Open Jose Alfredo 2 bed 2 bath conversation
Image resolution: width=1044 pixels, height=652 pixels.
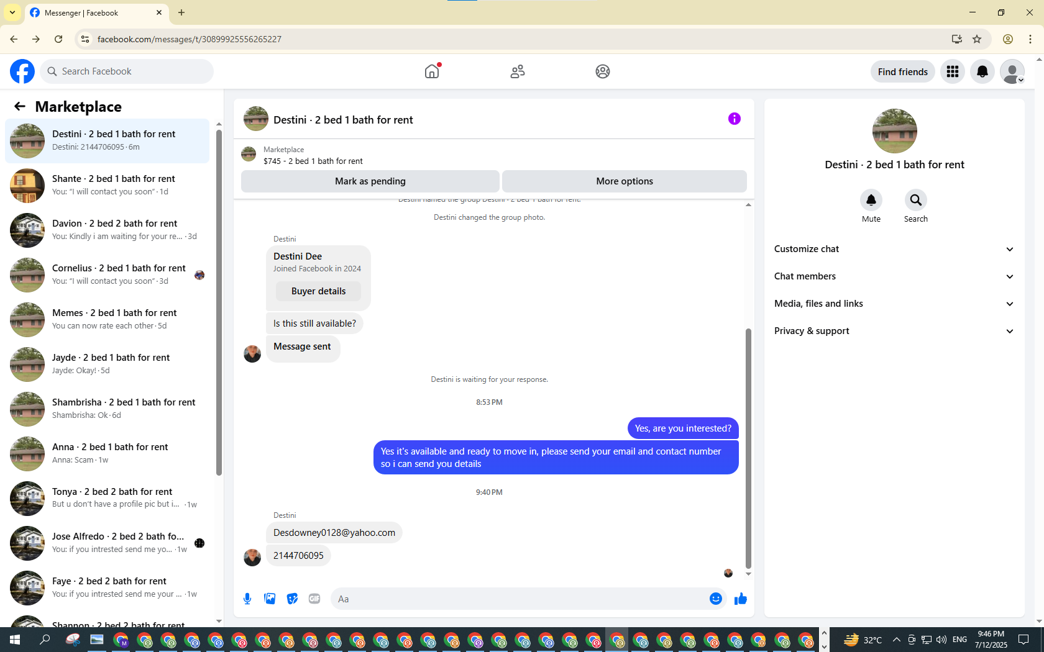click(x=107, y=543)
